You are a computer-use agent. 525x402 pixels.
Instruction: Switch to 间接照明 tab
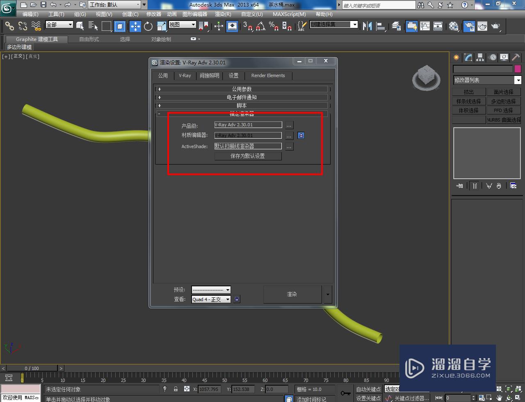coord(210,75)
